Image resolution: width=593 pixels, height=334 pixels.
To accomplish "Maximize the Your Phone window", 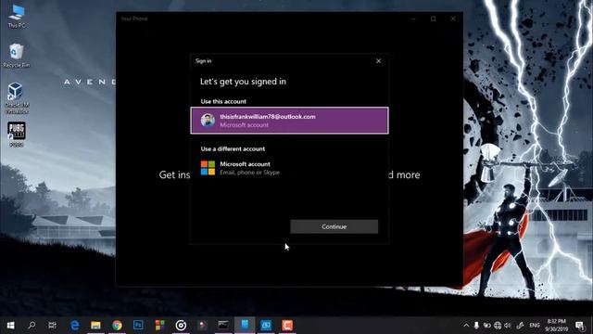I will click(x=433, y=19).
